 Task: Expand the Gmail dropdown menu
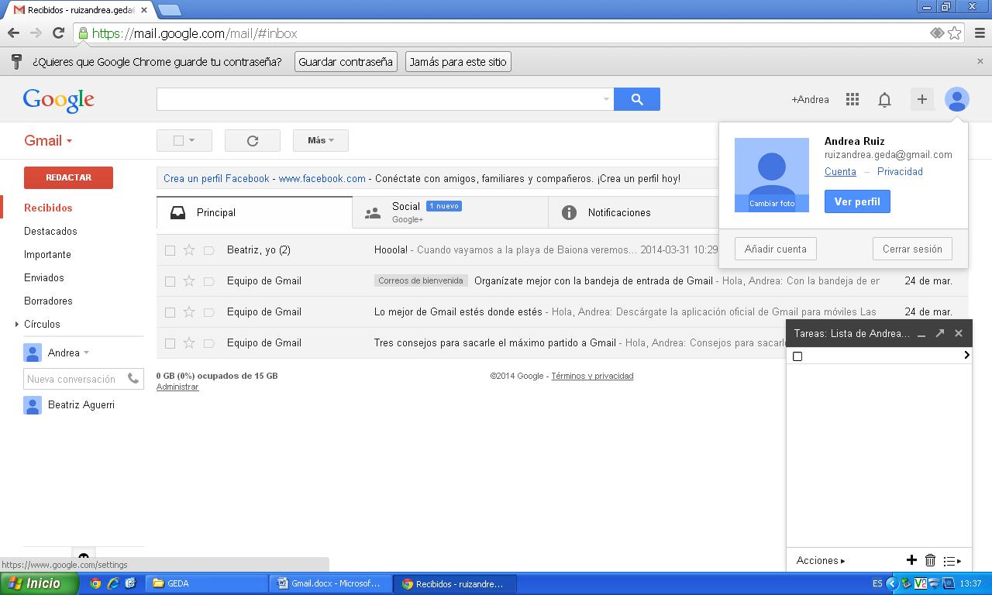click(48, 141)
